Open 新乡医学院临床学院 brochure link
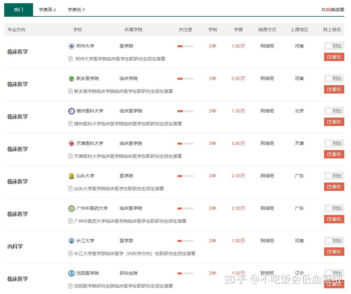 (124, 91)
